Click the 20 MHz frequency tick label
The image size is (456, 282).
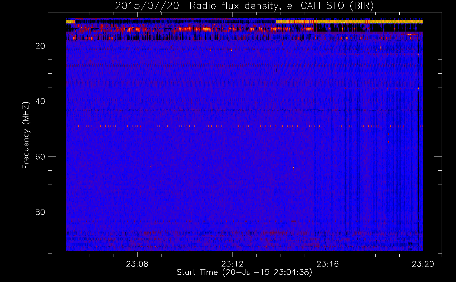tap(41, 46)
